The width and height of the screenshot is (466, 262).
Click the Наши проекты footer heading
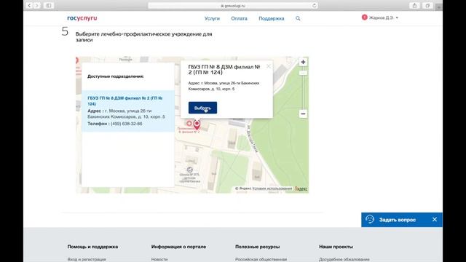336,247
